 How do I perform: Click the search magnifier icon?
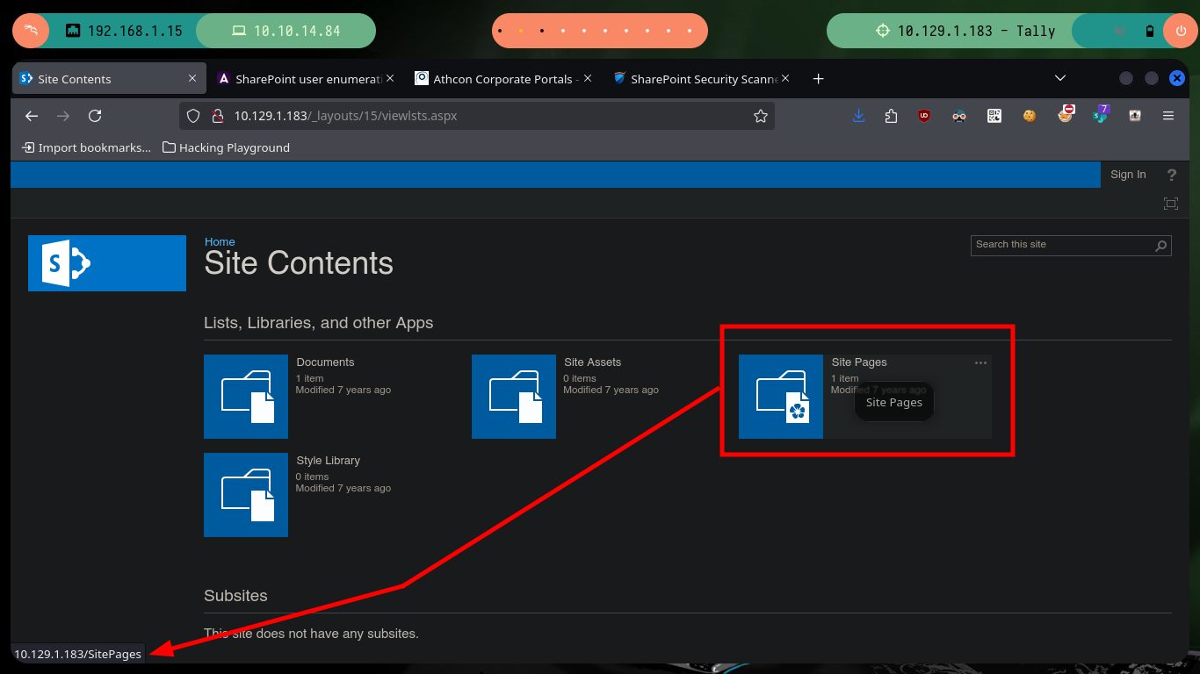pos(1161,246)
